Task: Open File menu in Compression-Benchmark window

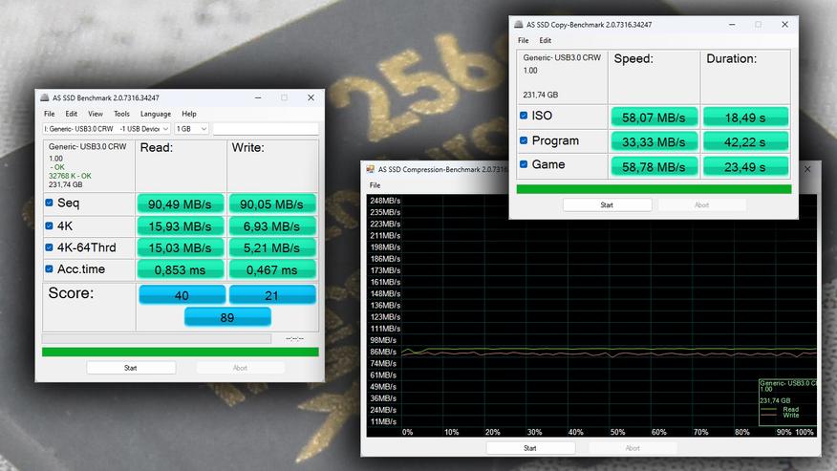Action: [375, 185]
